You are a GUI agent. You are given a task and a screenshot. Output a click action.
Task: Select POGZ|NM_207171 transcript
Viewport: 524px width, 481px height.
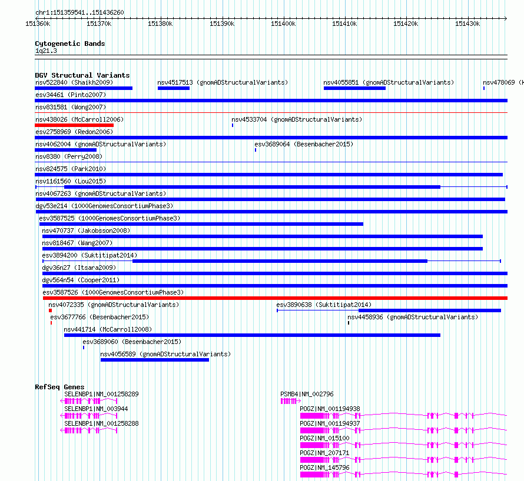pos(324,453)
